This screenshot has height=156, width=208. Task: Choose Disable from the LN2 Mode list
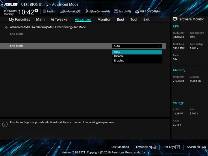click(137, 56)
